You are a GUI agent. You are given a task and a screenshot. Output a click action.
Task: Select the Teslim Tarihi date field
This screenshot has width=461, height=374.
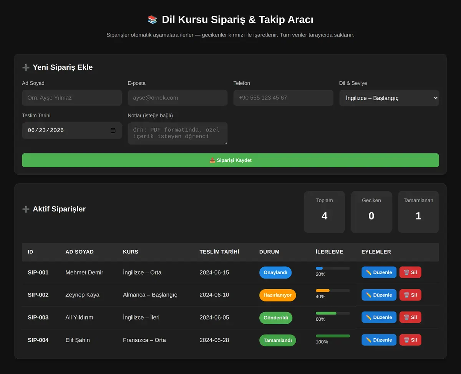coord(72,130)
